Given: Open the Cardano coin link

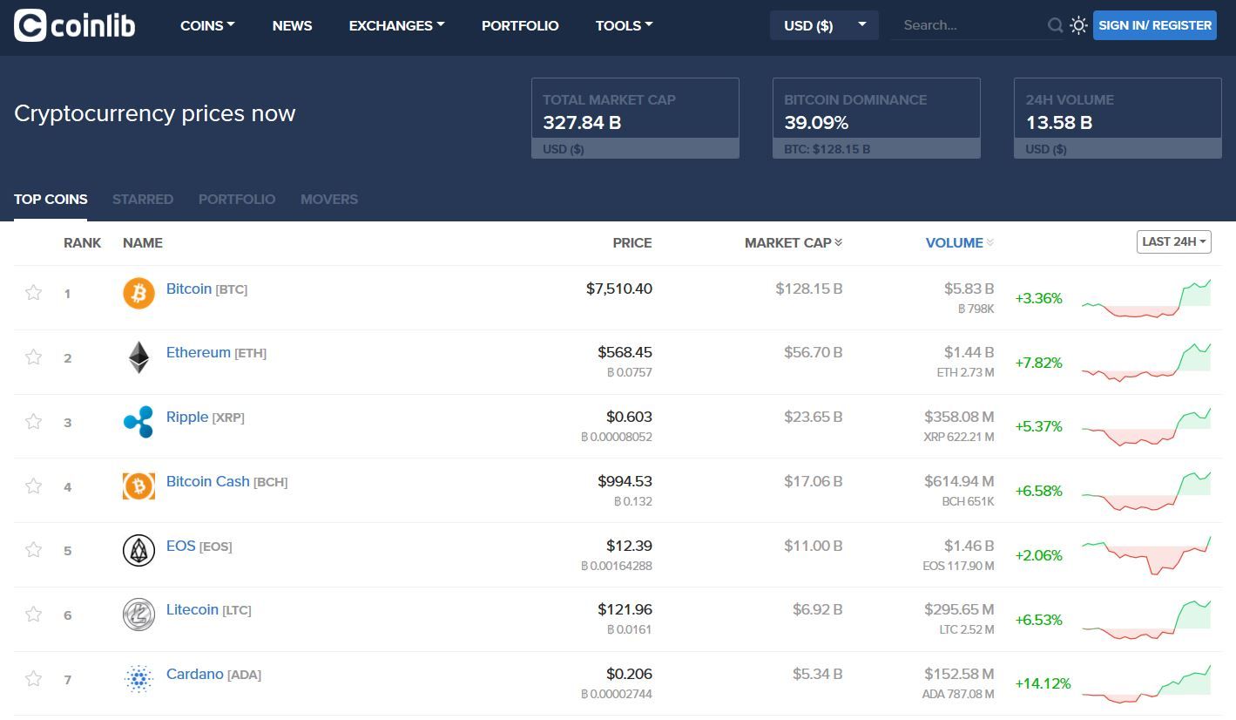Looking at the screenshot, I should tap(195, 674).
